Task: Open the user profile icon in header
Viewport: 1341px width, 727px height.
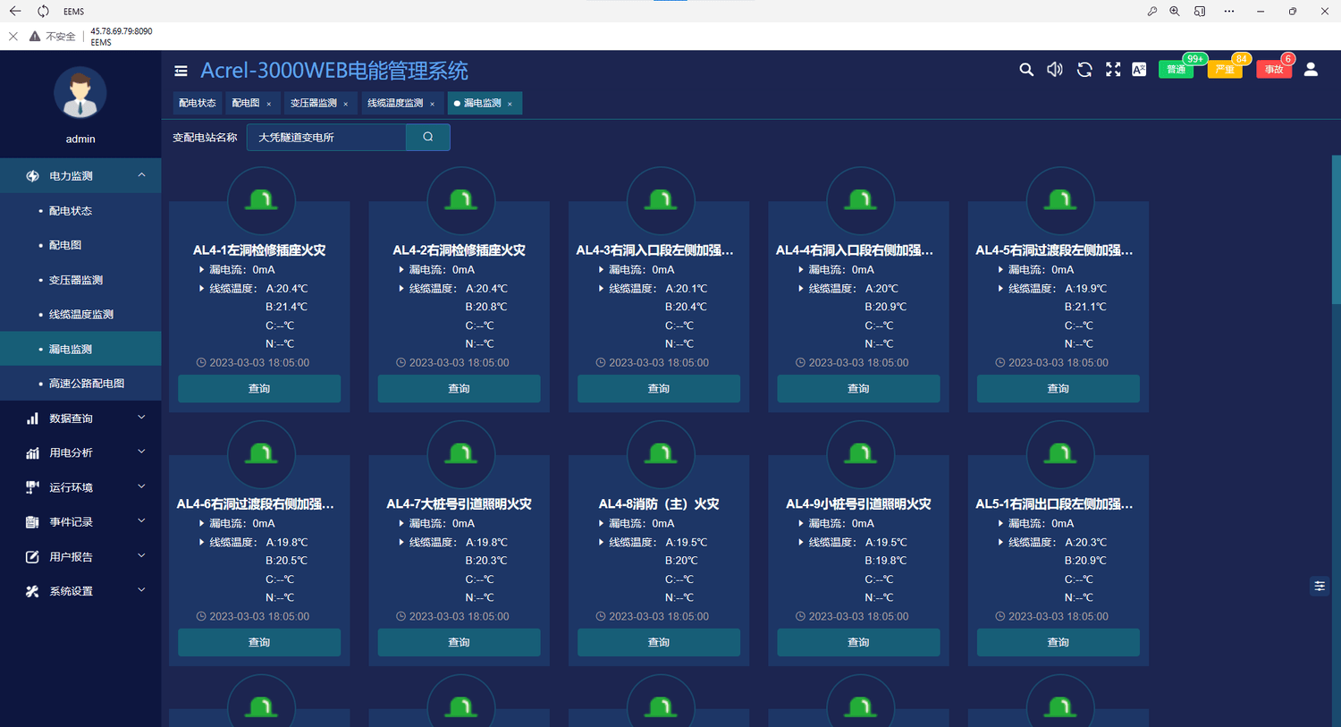Action: click(x=1311, y=70)
